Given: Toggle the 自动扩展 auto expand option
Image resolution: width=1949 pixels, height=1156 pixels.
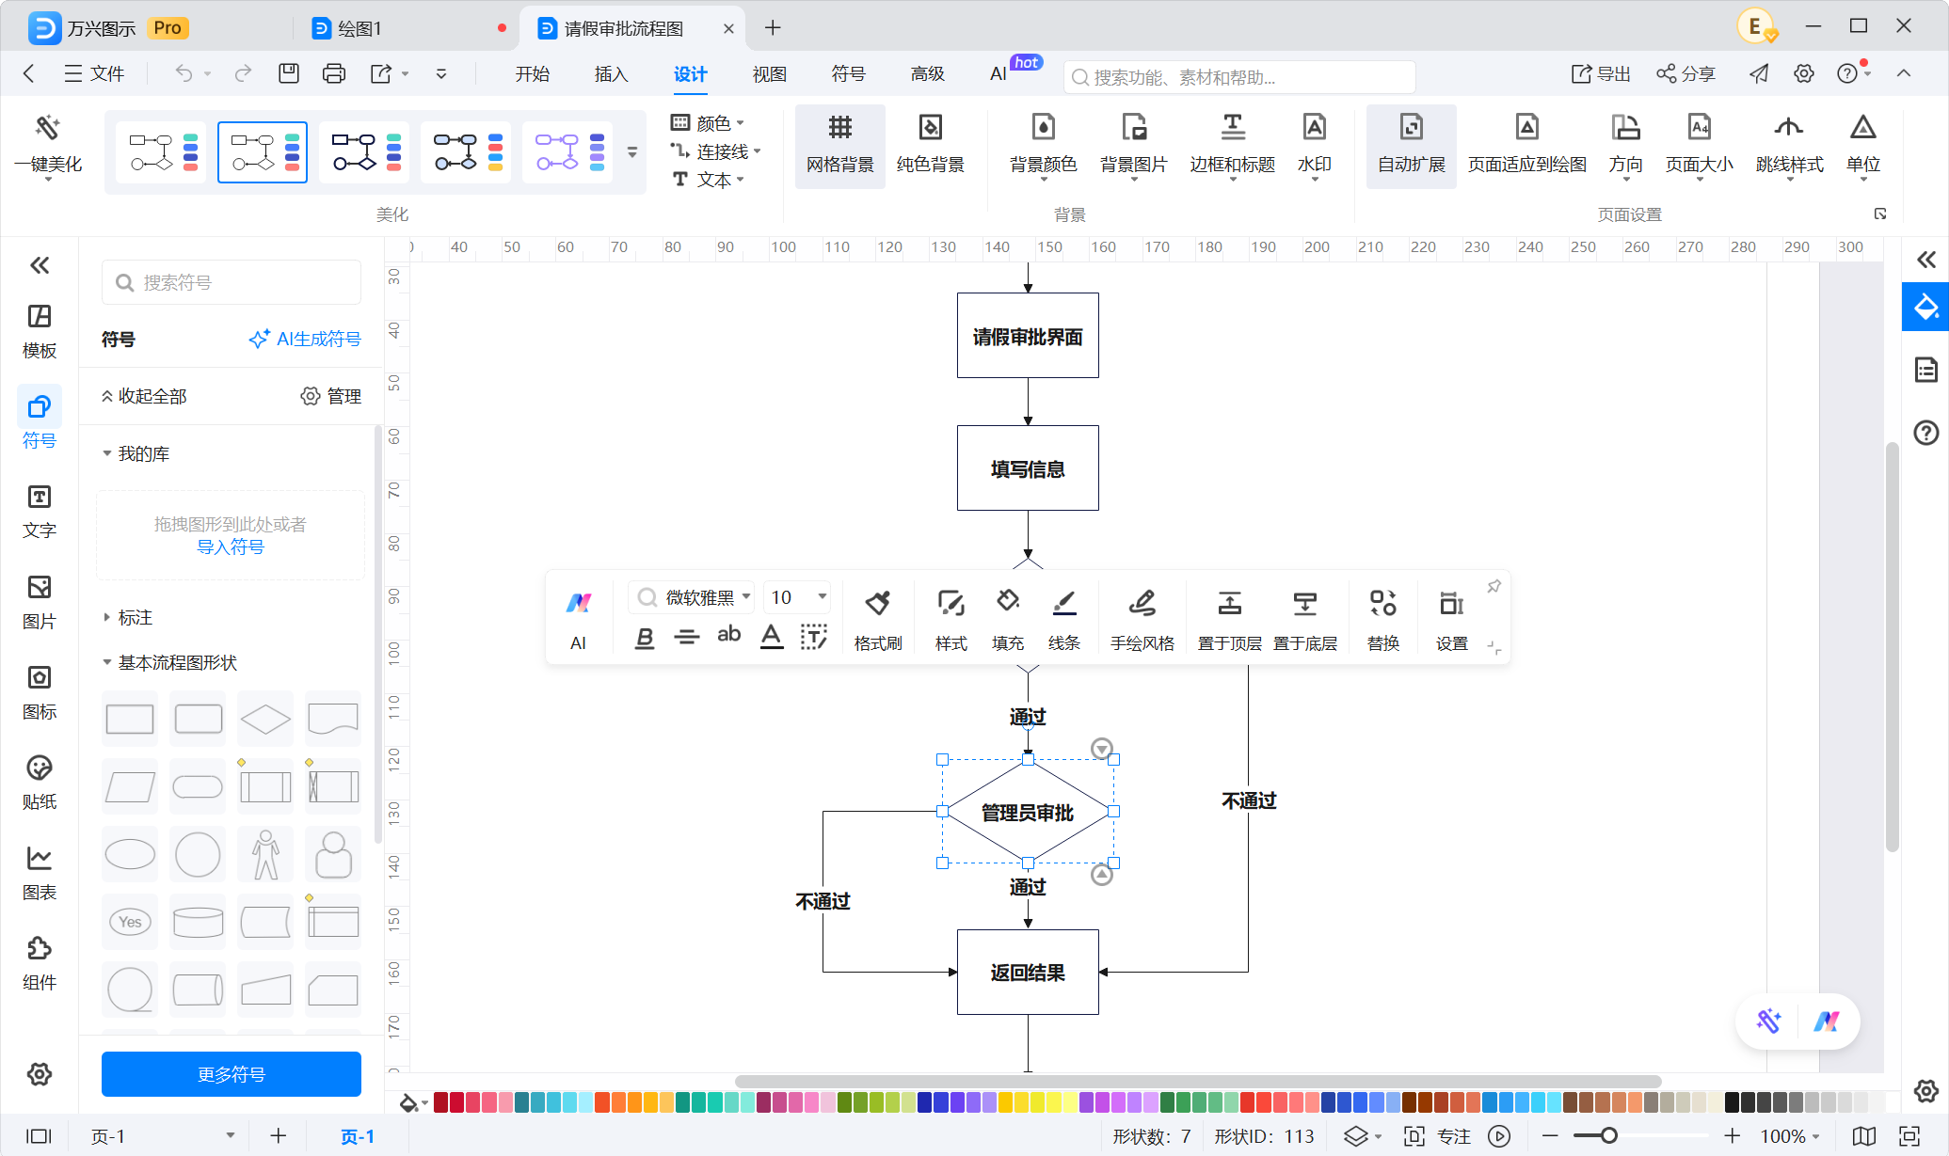Looking at the screenshot, I should [x=1411, y=144].
